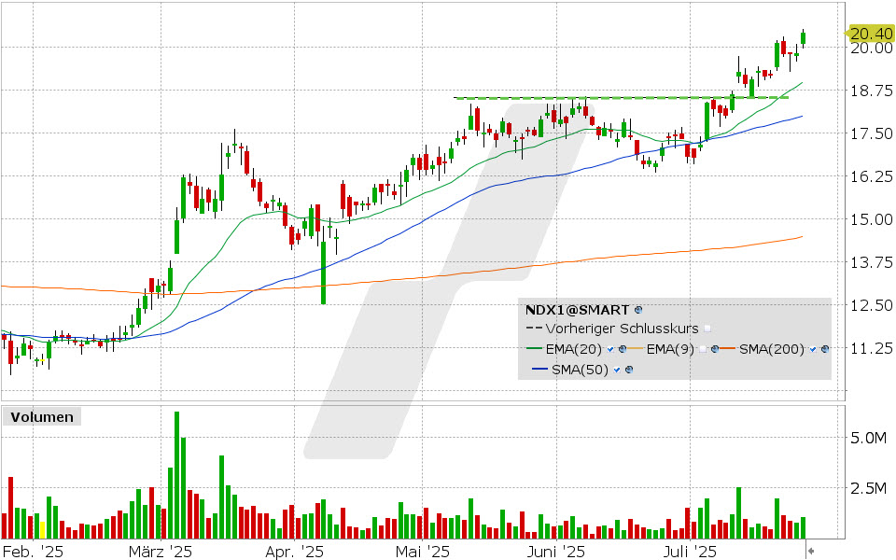Open the SMA(50) indicator settings icon
This screenshot has width=896, height=560.
tap(629, 370)
